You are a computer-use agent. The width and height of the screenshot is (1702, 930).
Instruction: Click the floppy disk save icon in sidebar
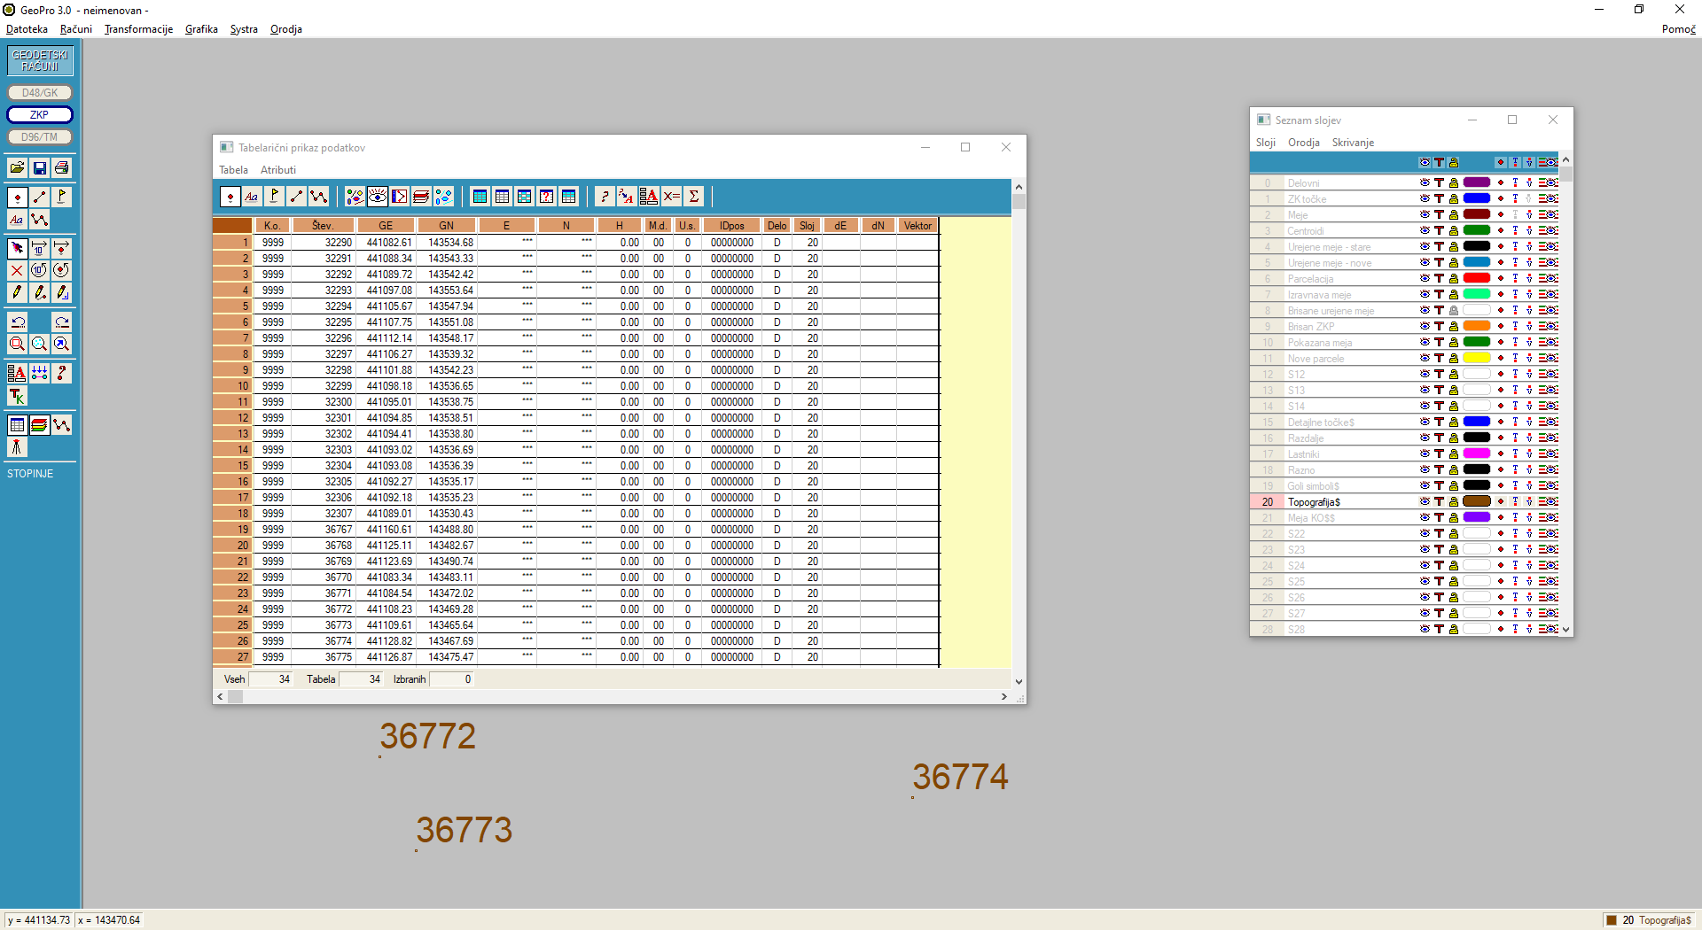coord(39,168)
